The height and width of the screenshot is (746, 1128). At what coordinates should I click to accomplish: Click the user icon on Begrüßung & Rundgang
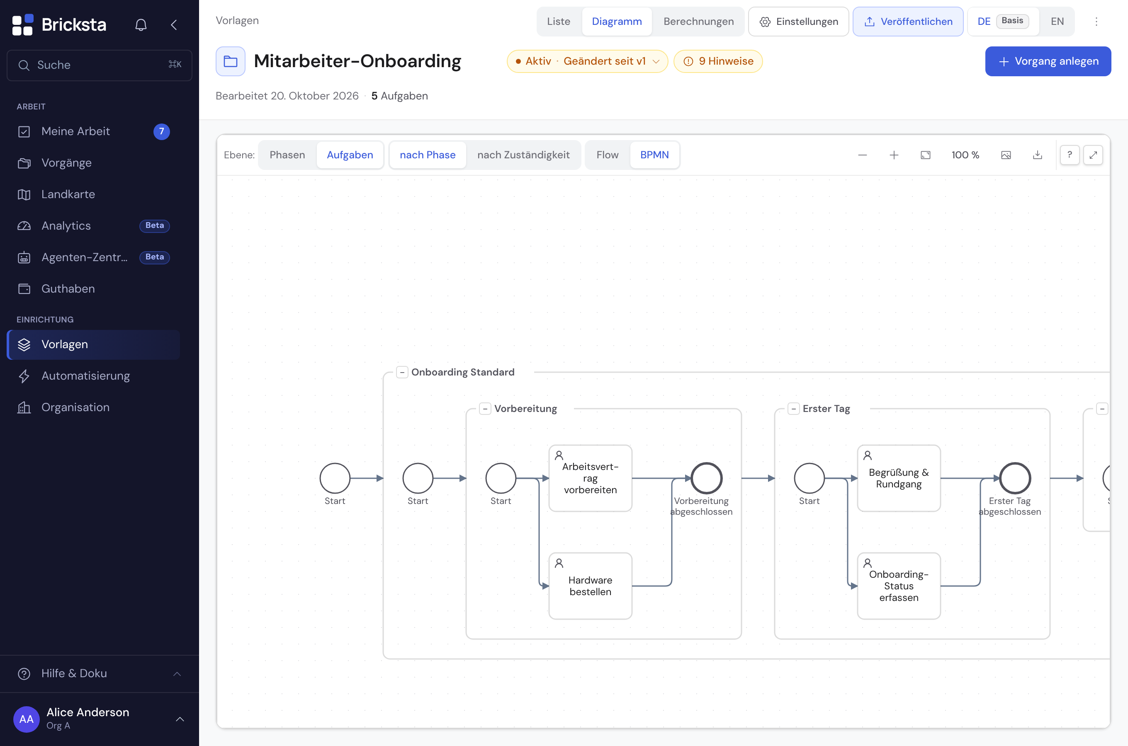(x=868, y=455)
